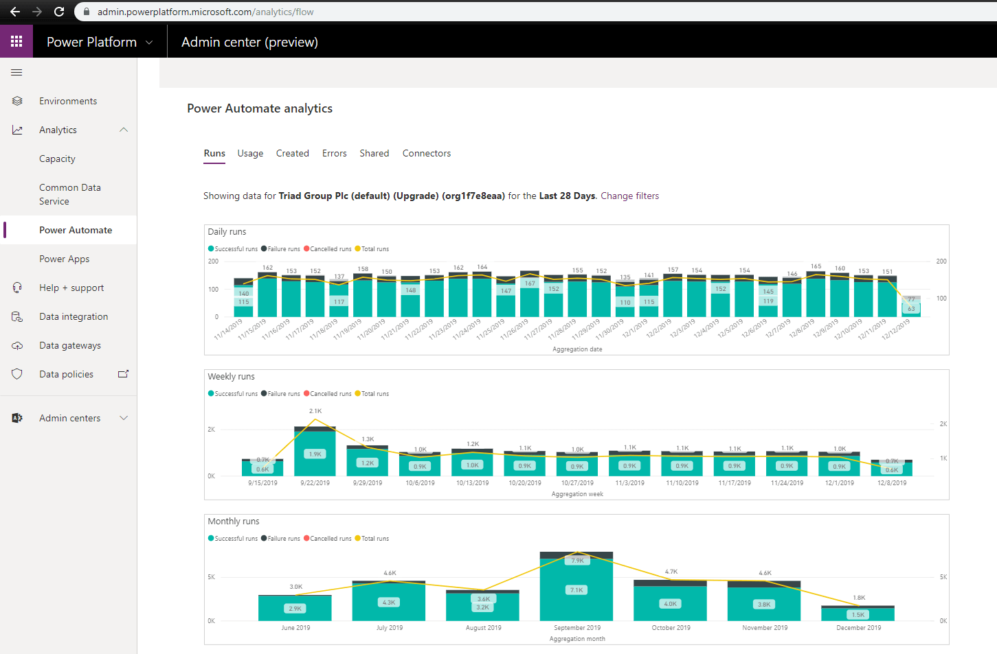
Task: Switch to the Created tab
Action: click(x=293, y=154)
